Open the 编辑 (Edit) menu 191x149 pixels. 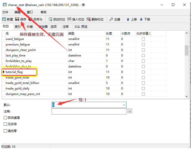tap(17, 12)
